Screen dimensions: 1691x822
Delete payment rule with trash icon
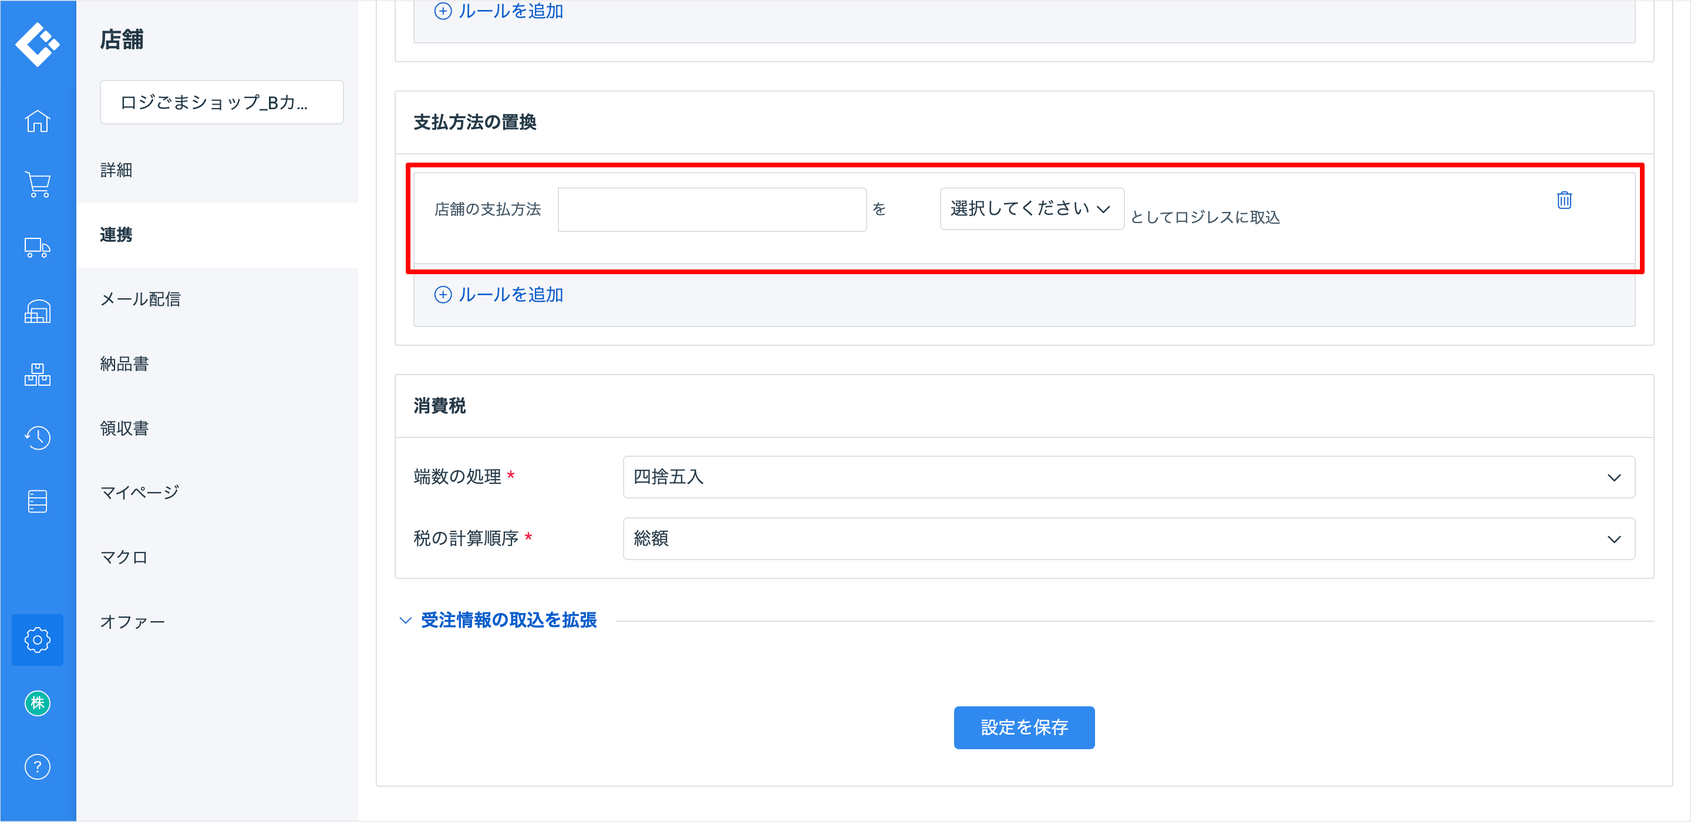tap(1564, 200)
